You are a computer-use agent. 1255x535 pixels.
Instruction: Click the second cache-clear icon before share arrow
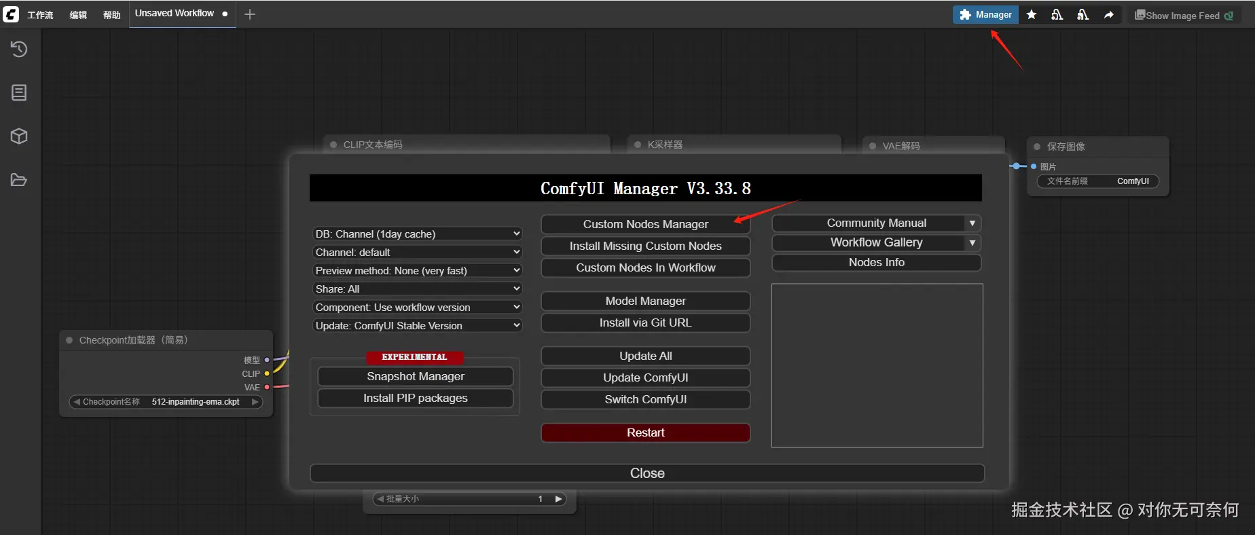click(x=1083, y=14)
